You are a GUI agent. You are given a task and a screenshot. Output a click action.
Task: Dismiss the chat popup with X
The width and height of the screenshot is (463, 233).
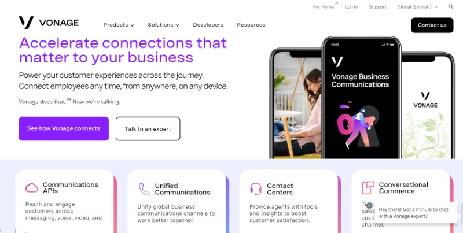(369, 206)
